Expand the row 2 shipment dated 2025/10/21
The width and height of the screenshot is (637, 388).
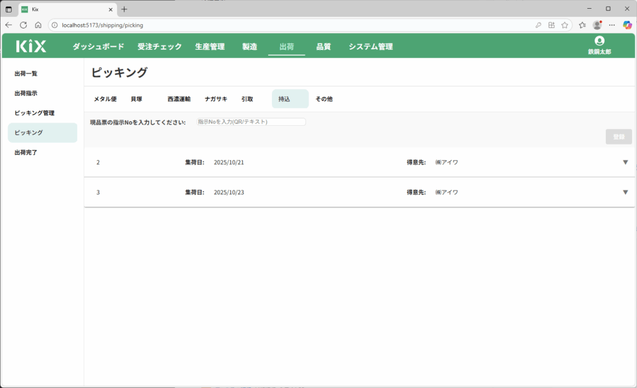(625, 163)
